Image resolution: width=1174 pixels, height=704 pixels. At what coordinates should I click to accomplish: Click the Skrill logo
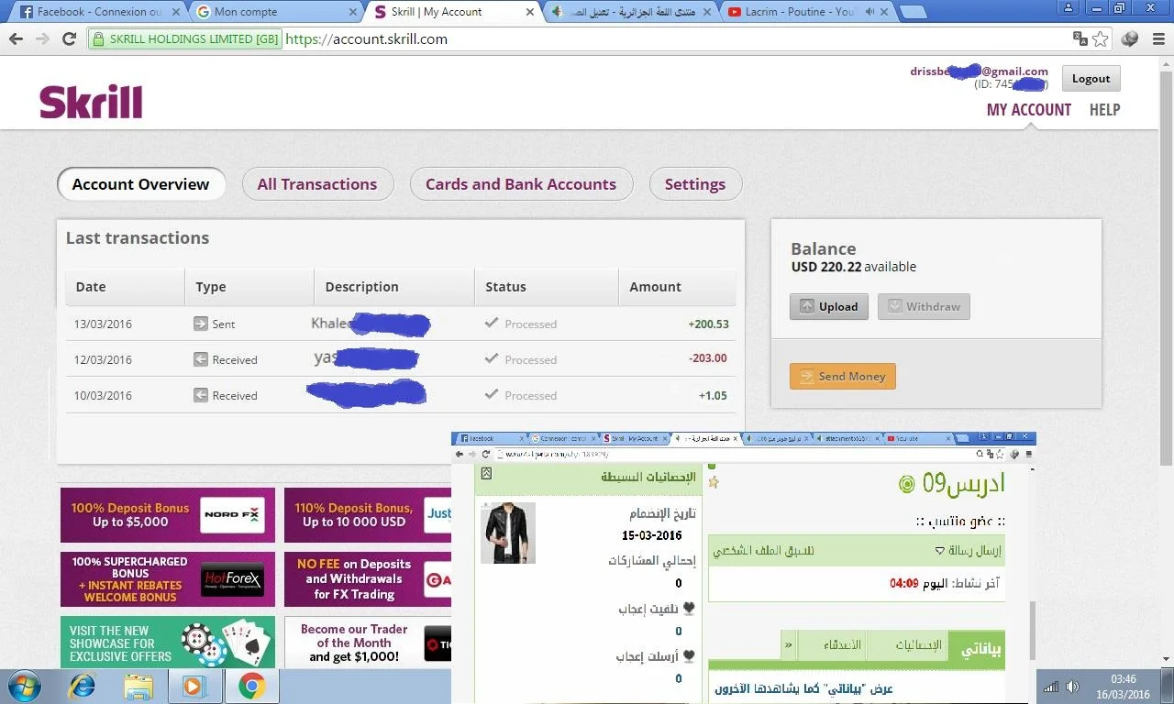91,102
